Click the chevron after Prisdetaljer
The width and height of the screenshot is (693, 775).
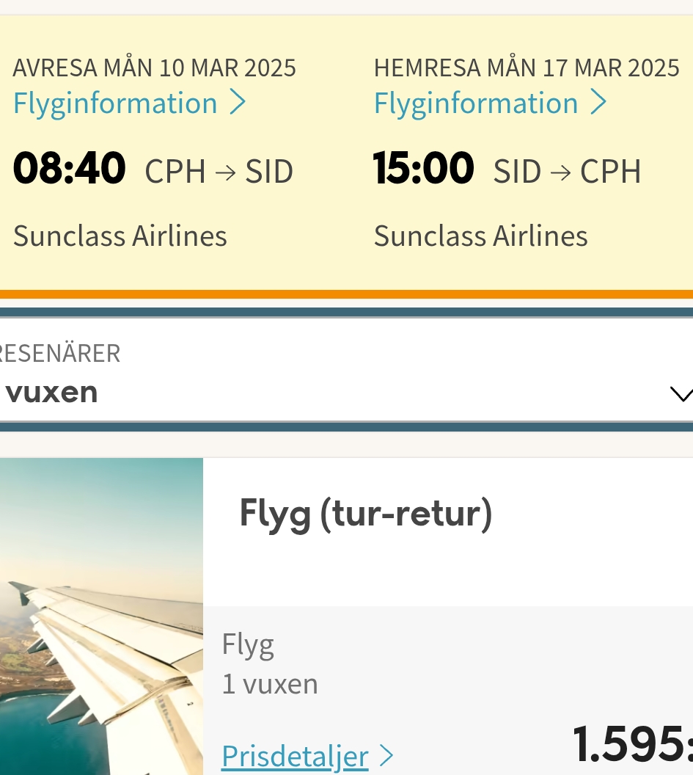point(386,756)
